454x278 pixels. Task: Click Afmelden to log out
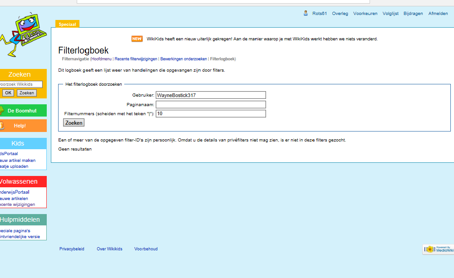438,14
